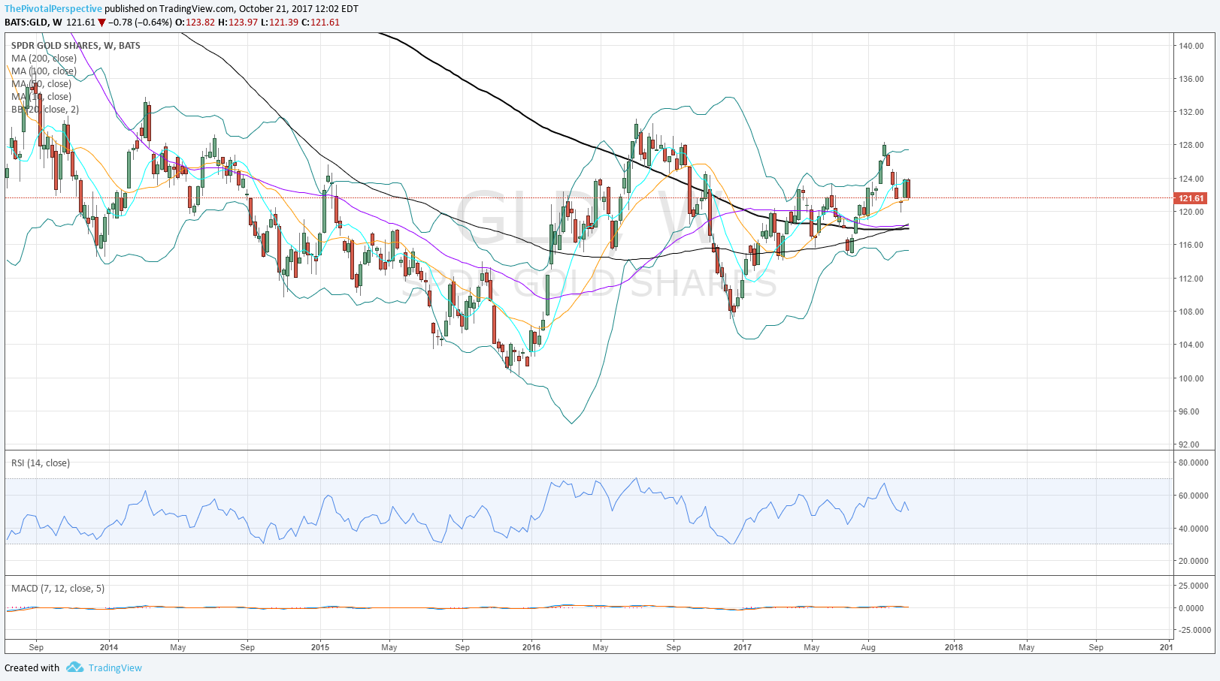Viewport: 1220px width, 681px height.
Task: Click the 25.0000 MACD axis label
Action: pyautogui.click(x=1194, y=586)
